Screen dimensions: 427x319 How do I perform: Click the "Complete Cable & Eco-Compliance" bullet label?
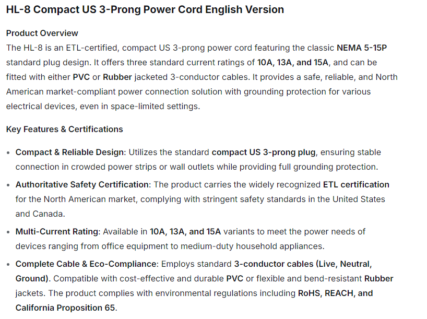pos(85,264)
